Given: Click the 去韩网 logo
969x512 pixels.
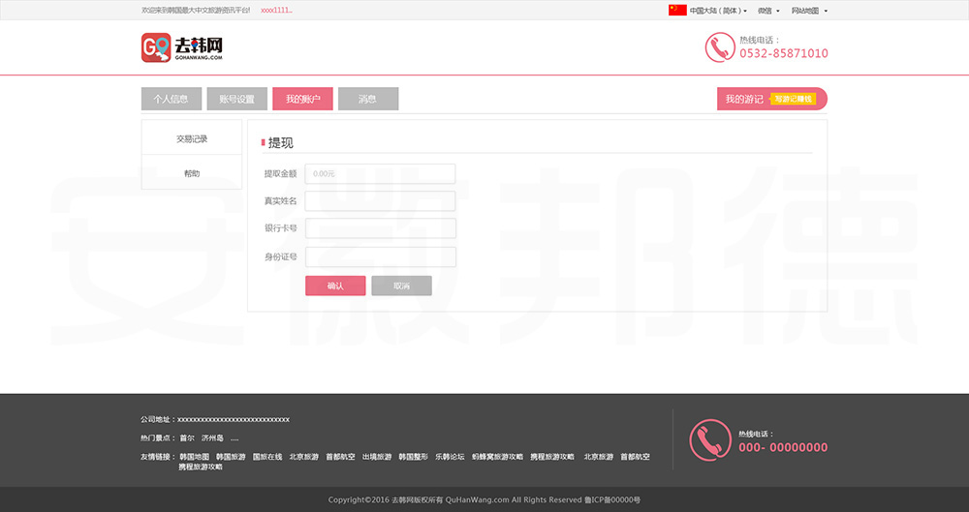Looking at the screenshot, I should [x=182, y=47].
